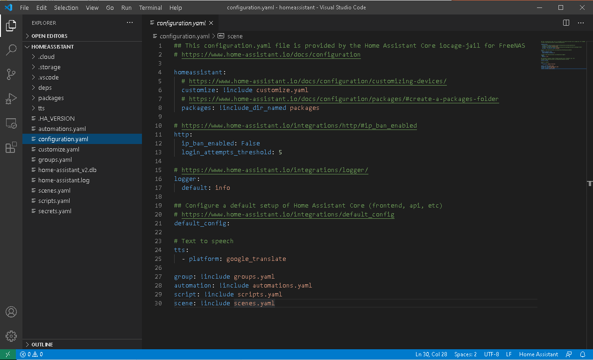Expand the .cloud folder
593x360 pixels.
[x=82, y=57]
